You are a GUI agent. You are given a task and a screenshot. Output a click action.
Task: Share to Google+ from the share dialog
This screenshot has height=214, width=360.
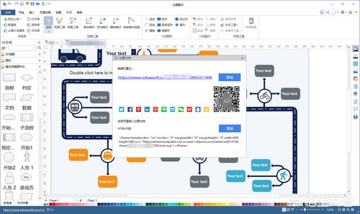(x=155, y=110)
